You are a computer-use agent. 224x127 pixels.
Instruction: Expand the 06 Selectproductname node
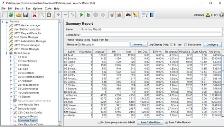(11, 77)
